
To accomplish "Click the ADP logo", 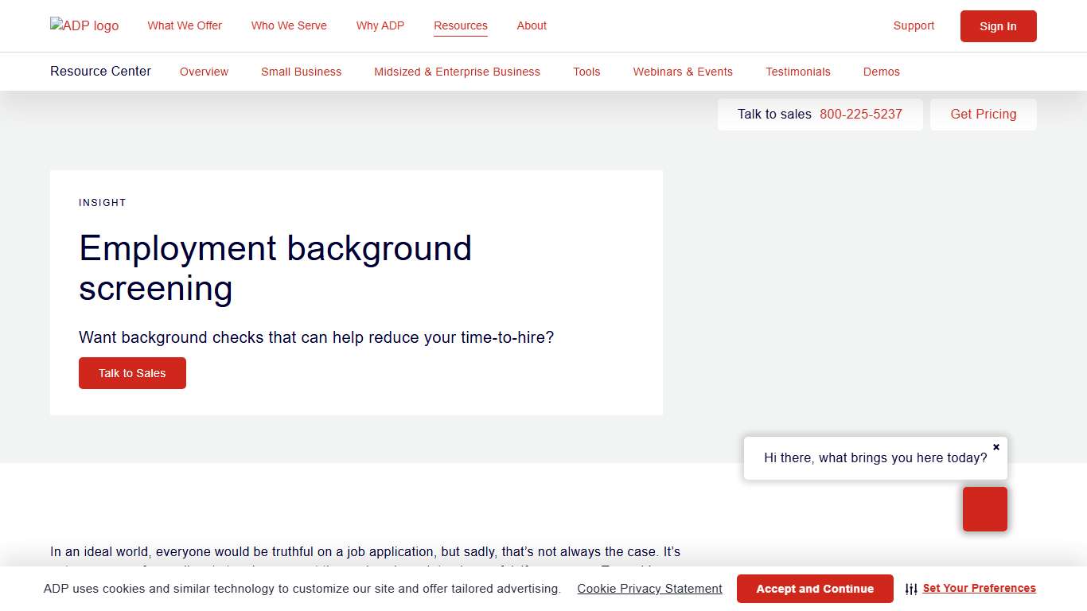I will click(x=84, y=25).
